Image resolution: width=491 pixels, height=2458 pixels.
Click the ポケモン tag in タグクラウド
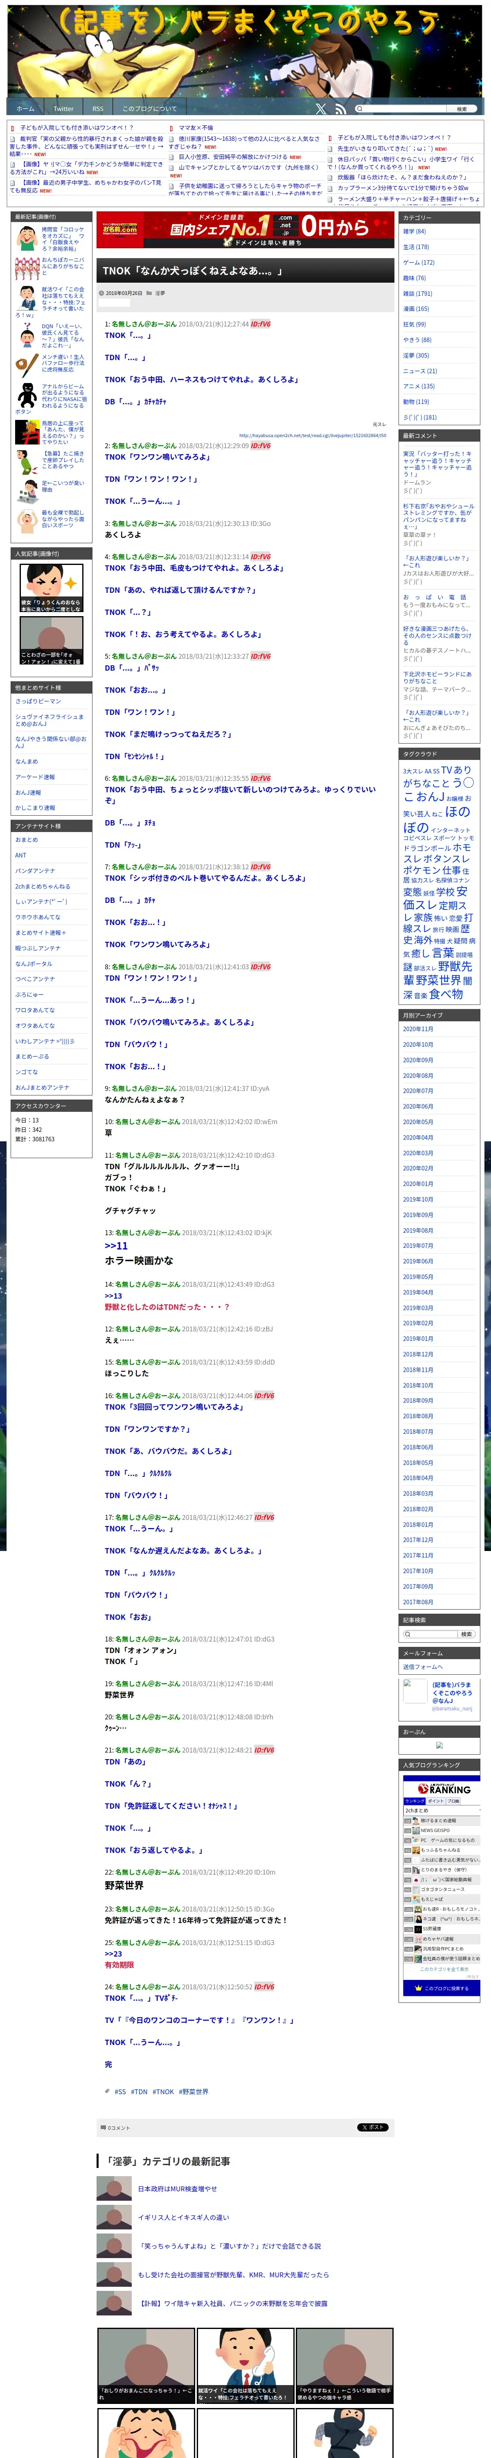[x=421, y=870]
